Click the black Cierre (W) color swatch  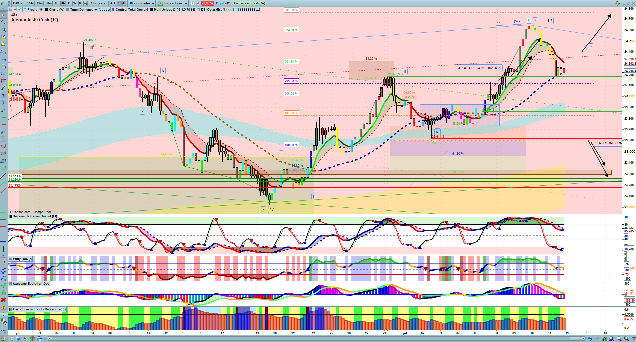coord(46,10)
